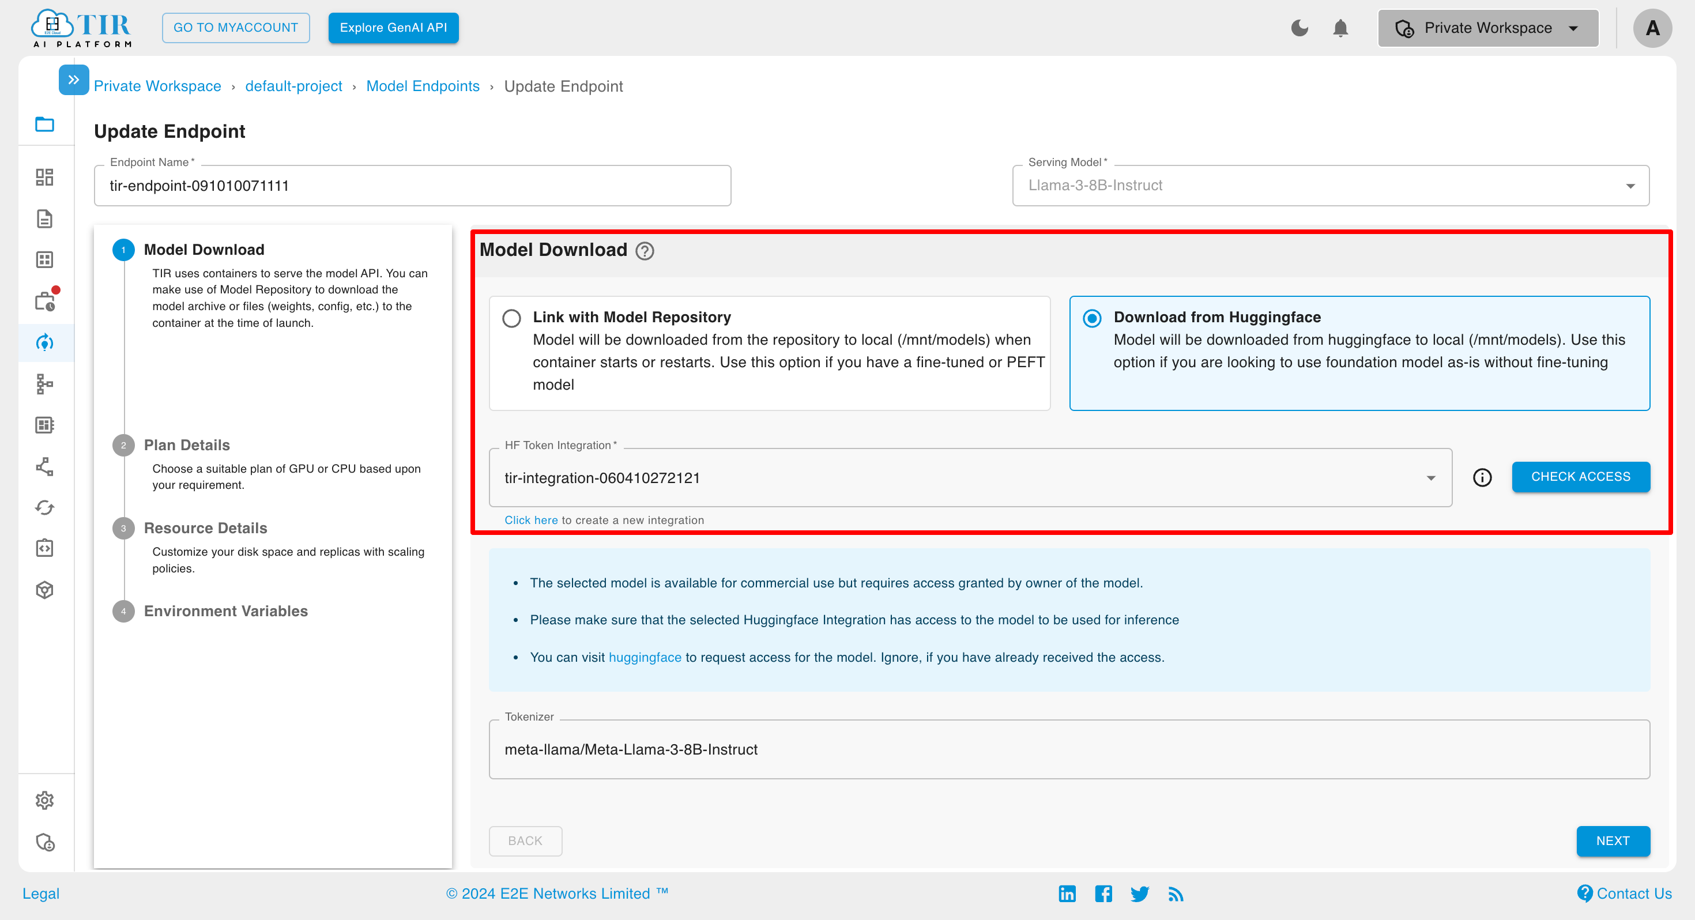The width and height of the screenshot is (1695, 920).
Task: Click the model endpoints icon in sidebar
Action: [46, 341]
